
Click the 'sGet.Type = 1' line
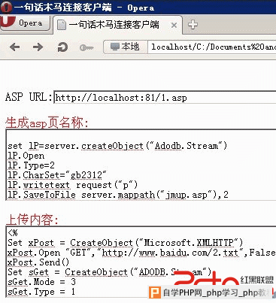41,292
